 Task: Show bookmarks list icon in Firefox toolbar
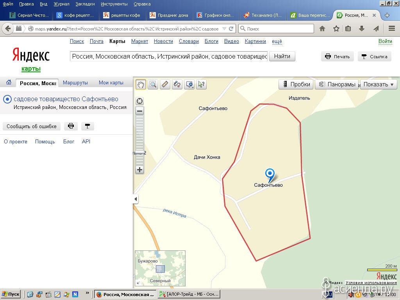tap(348, 29)
